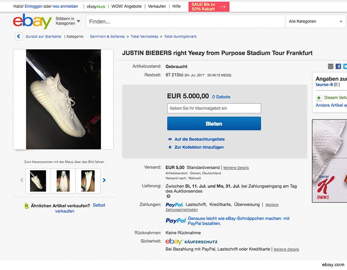The image size is (347, 270).
Task: Select the second shoe thumbnail
Action: click(63, 181)
